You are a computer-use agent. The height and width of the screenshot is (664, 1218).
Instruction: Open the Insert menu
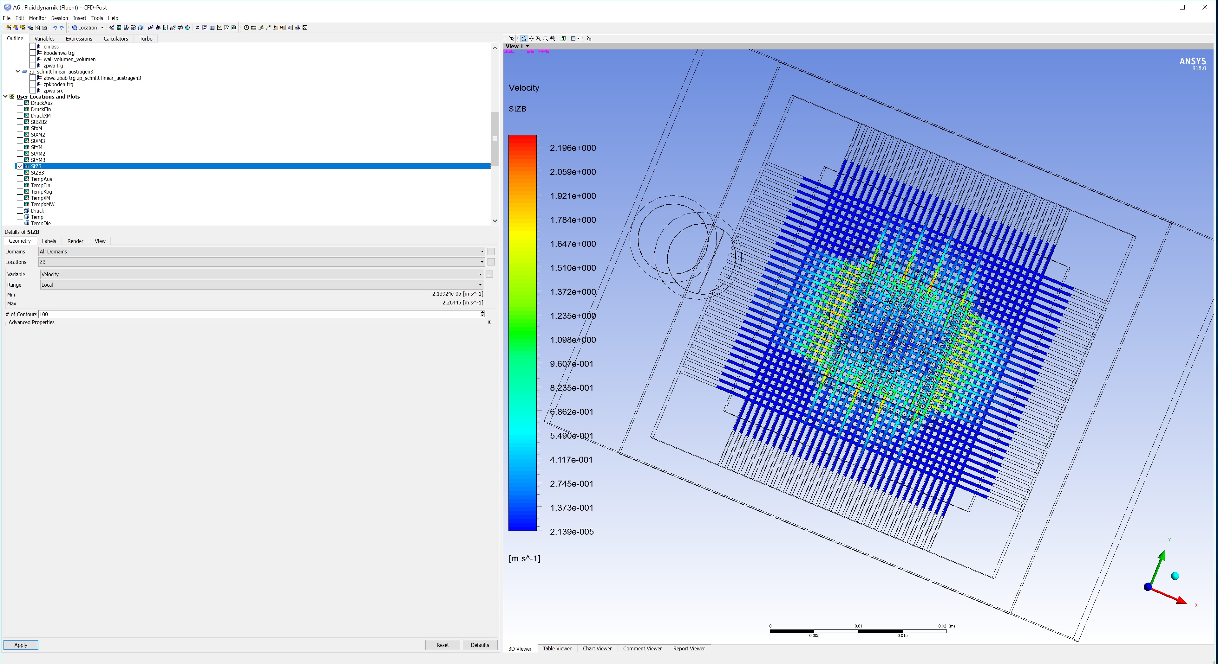[x=79, y=18]
